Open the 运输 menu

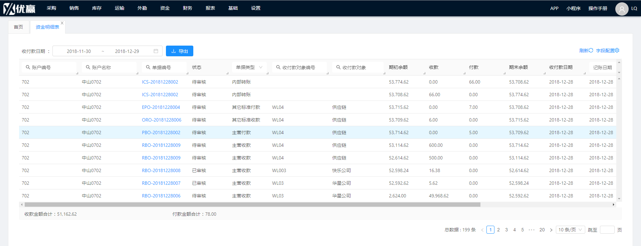tap(120, 8)
